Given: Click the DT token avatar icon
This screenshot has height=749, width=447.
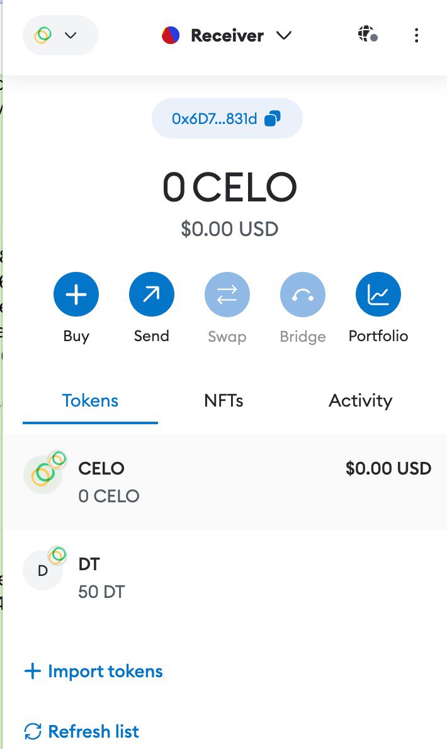Looking at the screenshot, I should coord(43,570).
